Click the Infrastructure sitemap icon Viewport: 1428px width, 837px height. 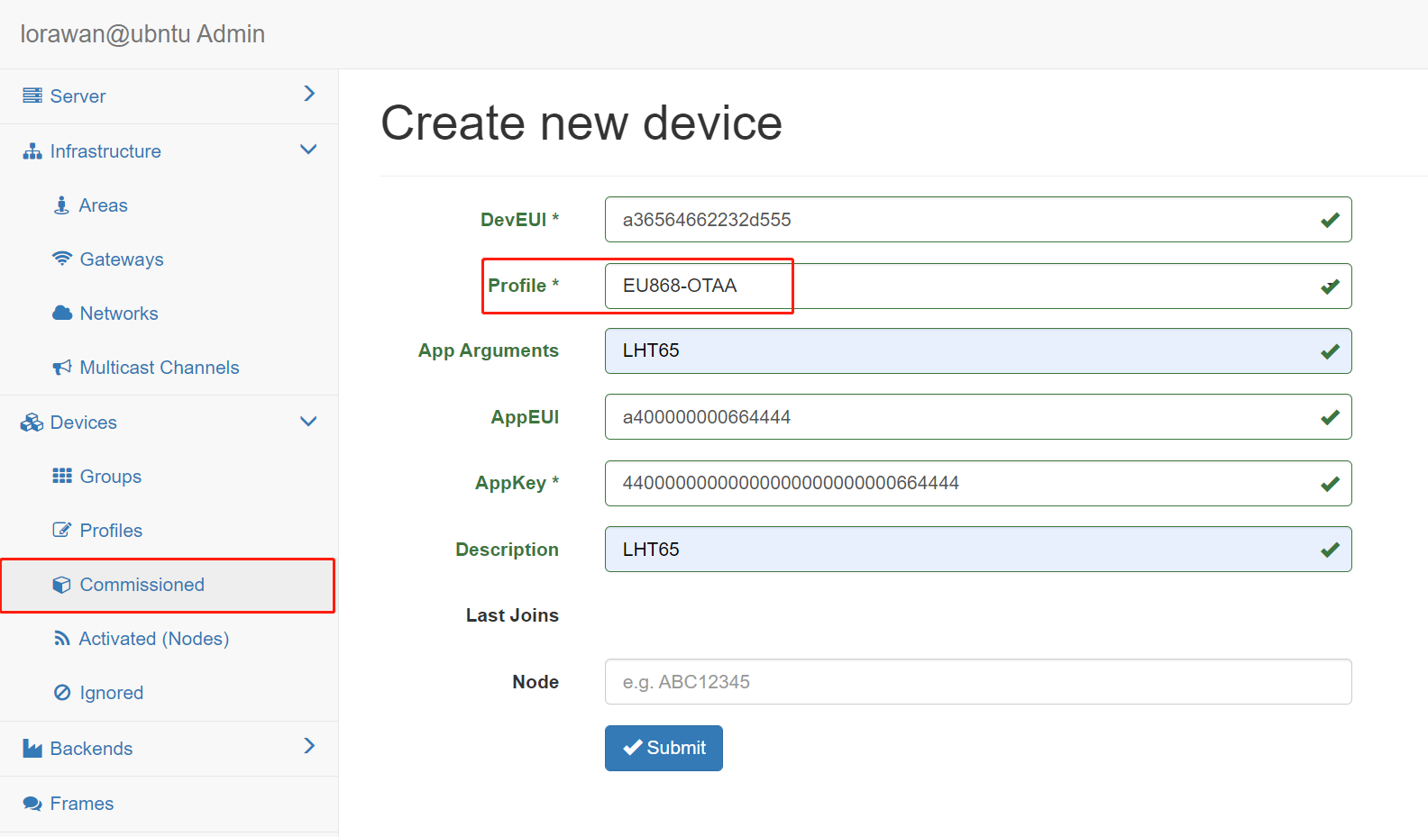32,151
